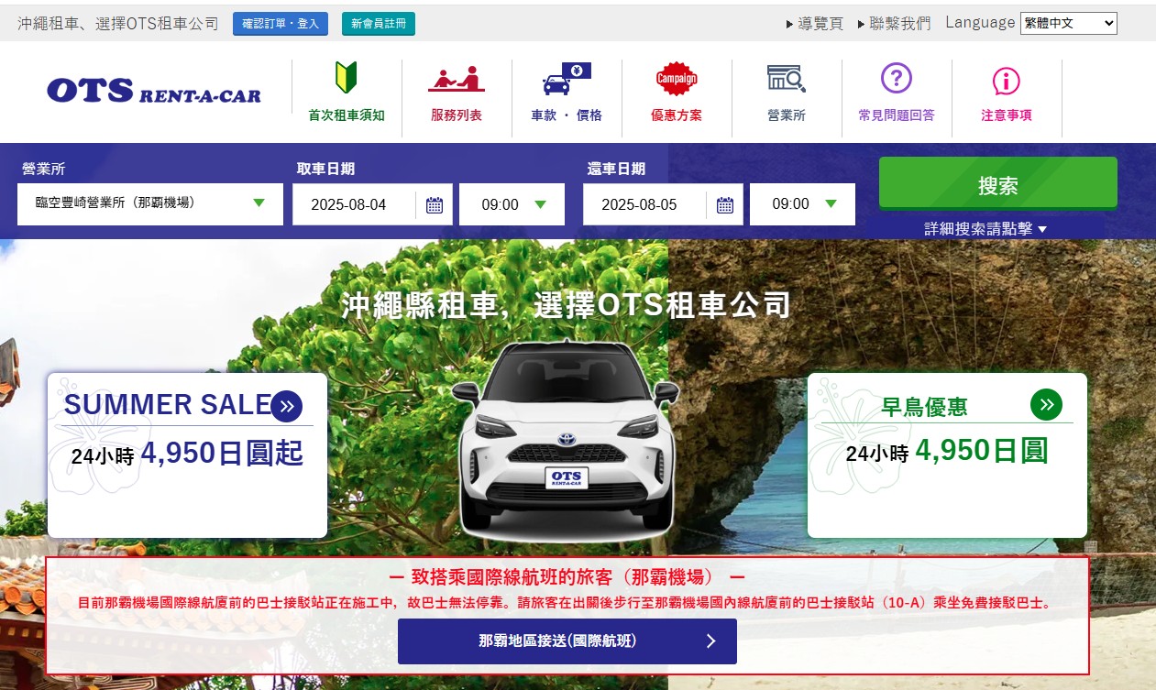1156x690 pixels.
Task: Open 服務列表 service list icon
Action: [x=457, y=79]
